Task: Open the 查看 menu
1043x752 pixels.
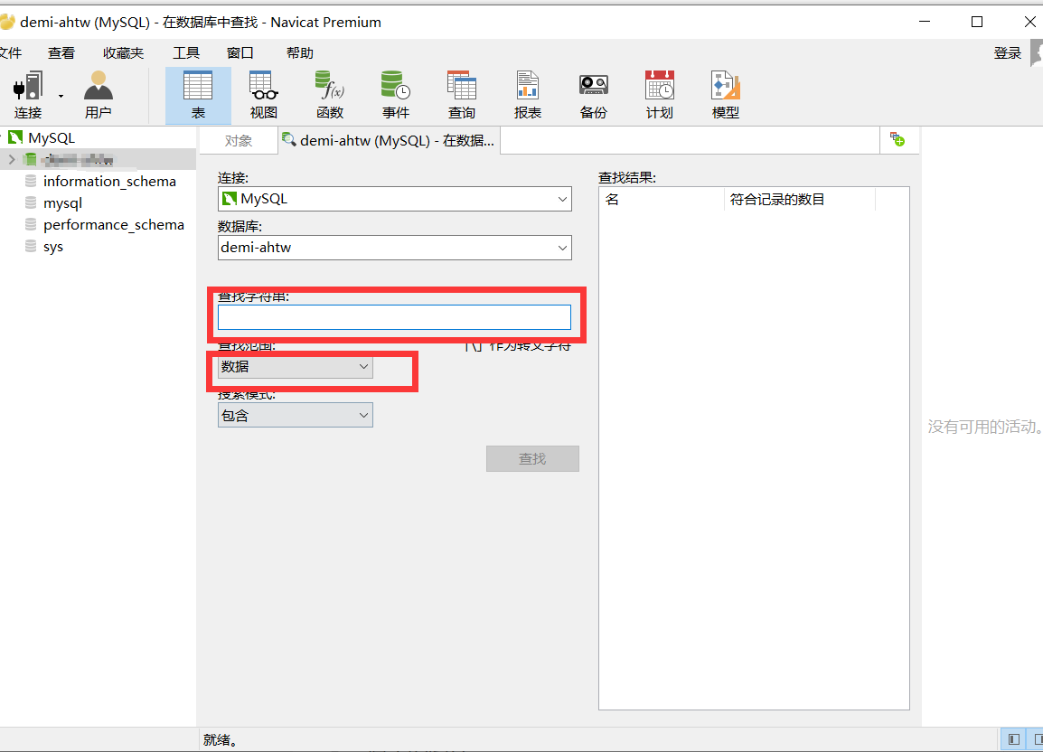Action: coord(61,52)
